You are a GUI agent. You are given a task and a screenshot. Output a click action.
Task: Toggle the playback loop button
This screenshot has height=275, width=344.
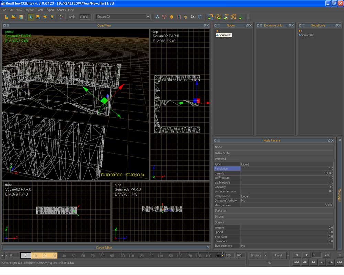click(327, 255)
